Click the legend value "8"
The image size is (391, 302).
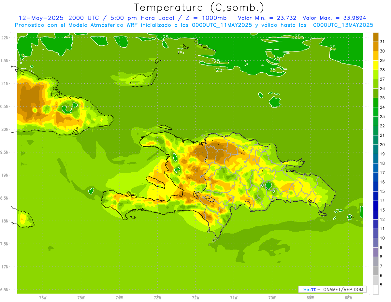(382, 257)
